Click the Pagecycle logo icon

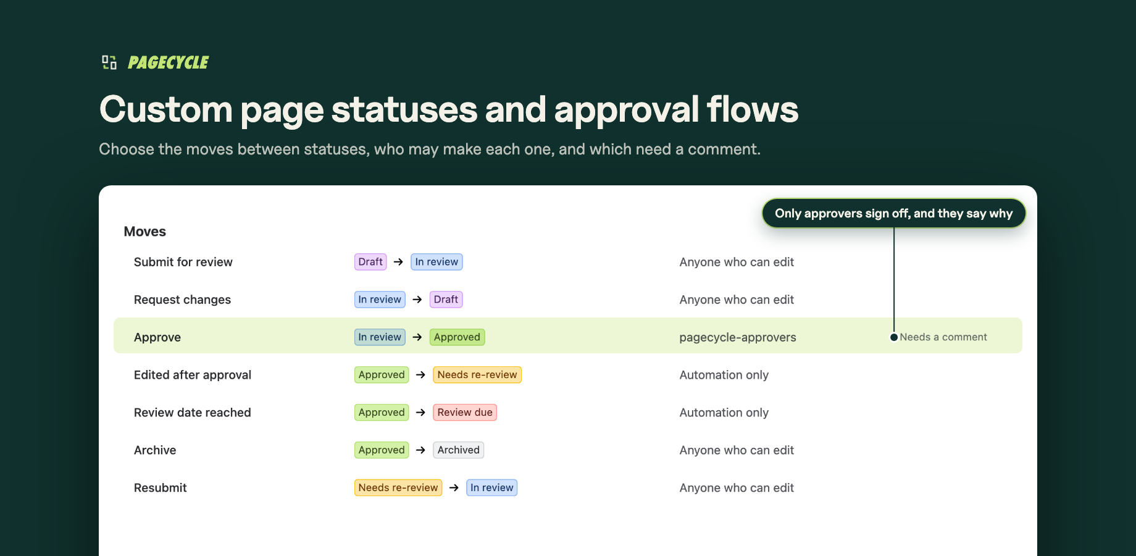click(x=109, y=62)
